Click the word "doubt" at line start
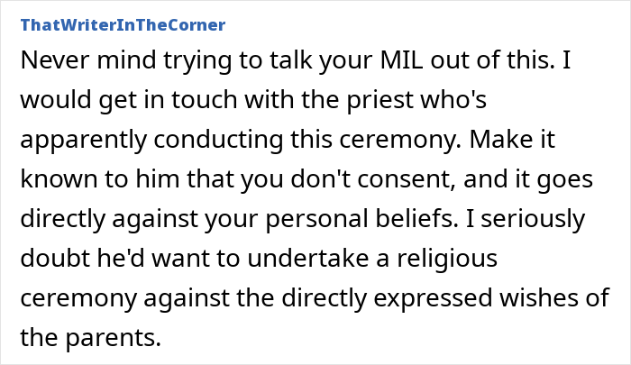631x365 pixels. pyautogui.click(x=55, y=259)
